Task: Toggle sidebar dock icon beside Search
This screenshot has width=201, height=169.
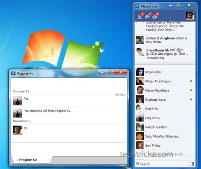Action: (x=192, y=164)
